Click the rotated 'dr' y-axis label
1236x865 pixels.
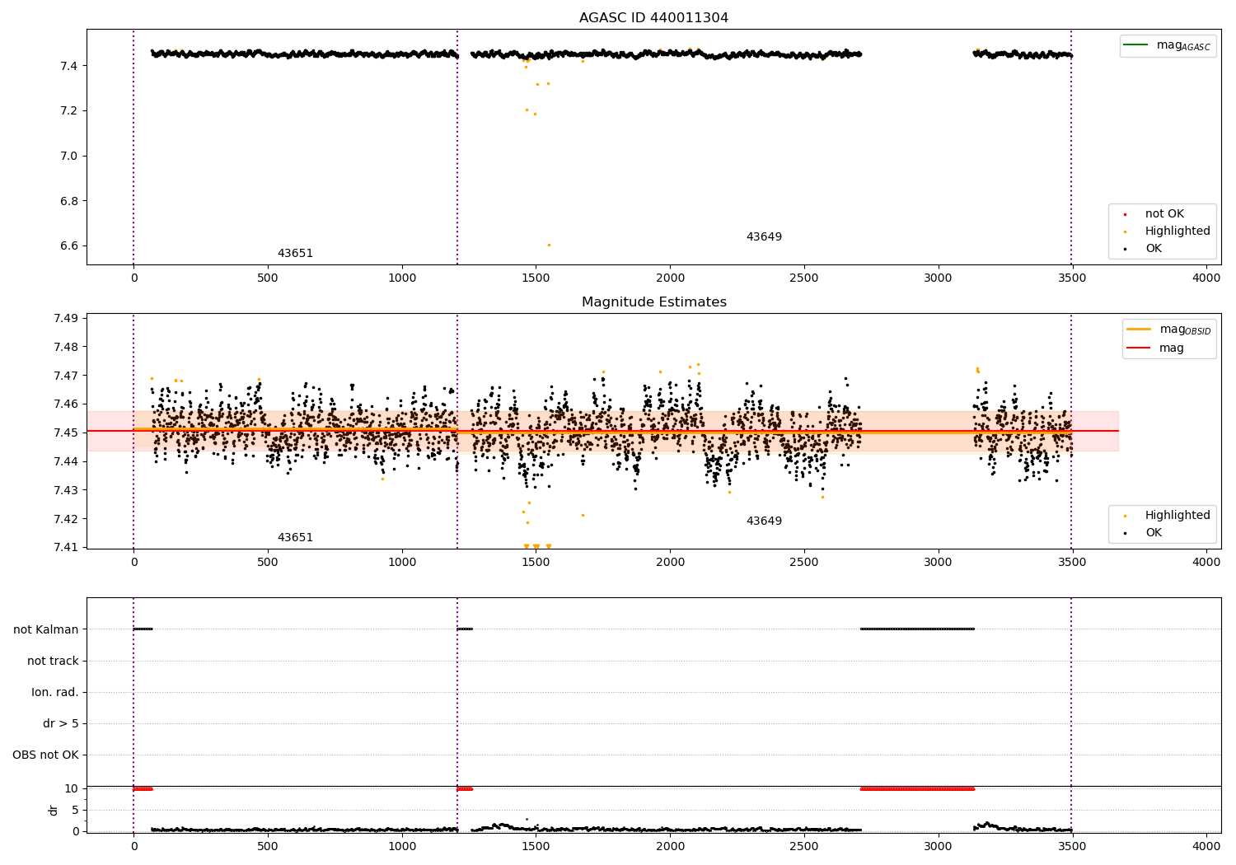tap(54, 810)
